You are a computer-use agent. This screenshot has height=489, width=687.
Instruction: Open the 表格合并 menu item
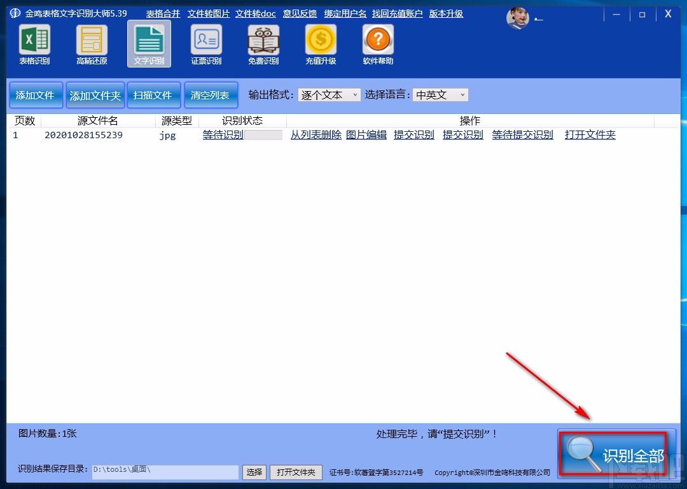(x=162, y=13)
